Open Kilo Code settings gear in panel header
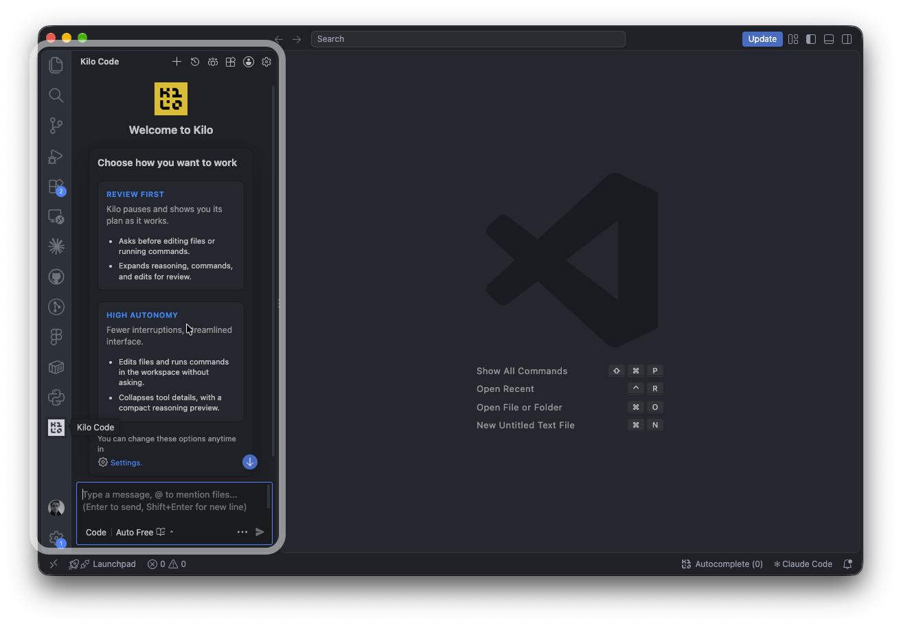The image size is (901, 626). [266, 62]
